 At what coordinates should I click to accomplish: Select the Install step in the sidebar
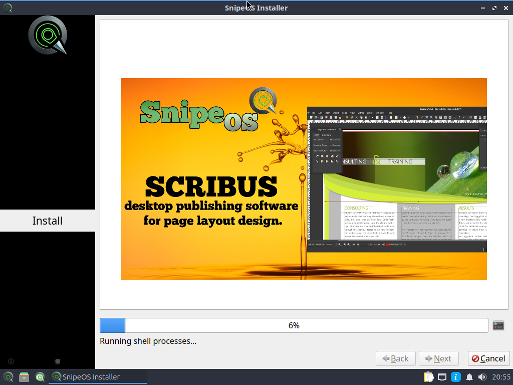[x=48, y=221]
